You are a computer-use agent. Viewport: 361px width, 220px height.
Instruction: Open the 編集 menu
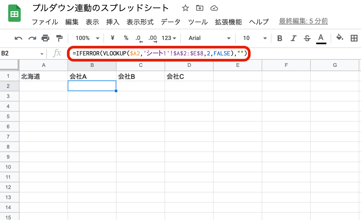click(x=72, y=22)
